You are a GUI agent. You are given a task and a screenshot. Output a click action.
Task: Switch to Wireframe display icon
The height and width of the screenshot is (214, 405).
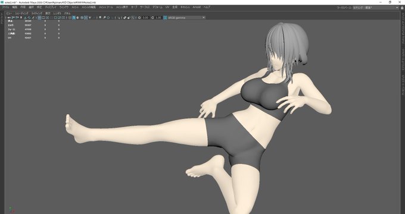point(70,17)
